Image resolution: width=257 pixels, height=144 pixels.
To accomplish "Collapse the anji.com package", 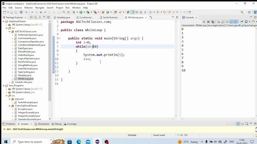I will (10, 99).
